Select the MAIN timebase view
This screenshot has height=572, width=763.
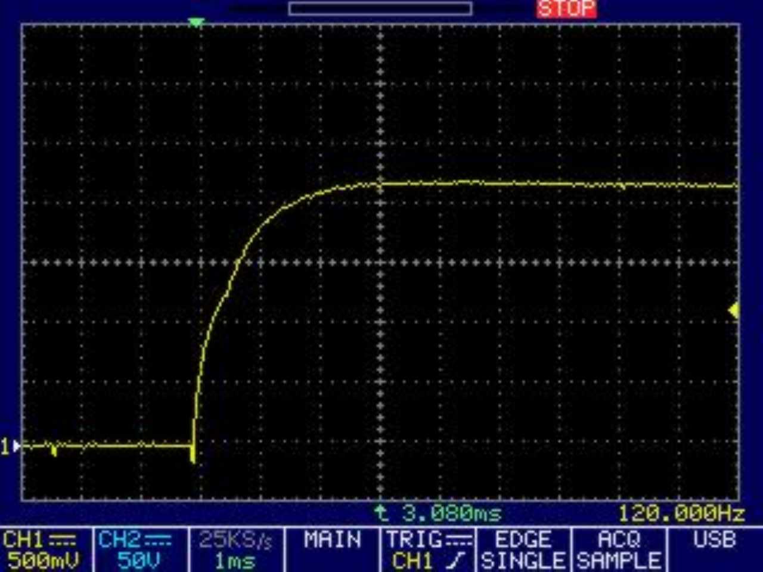click(x=332, y=541)
